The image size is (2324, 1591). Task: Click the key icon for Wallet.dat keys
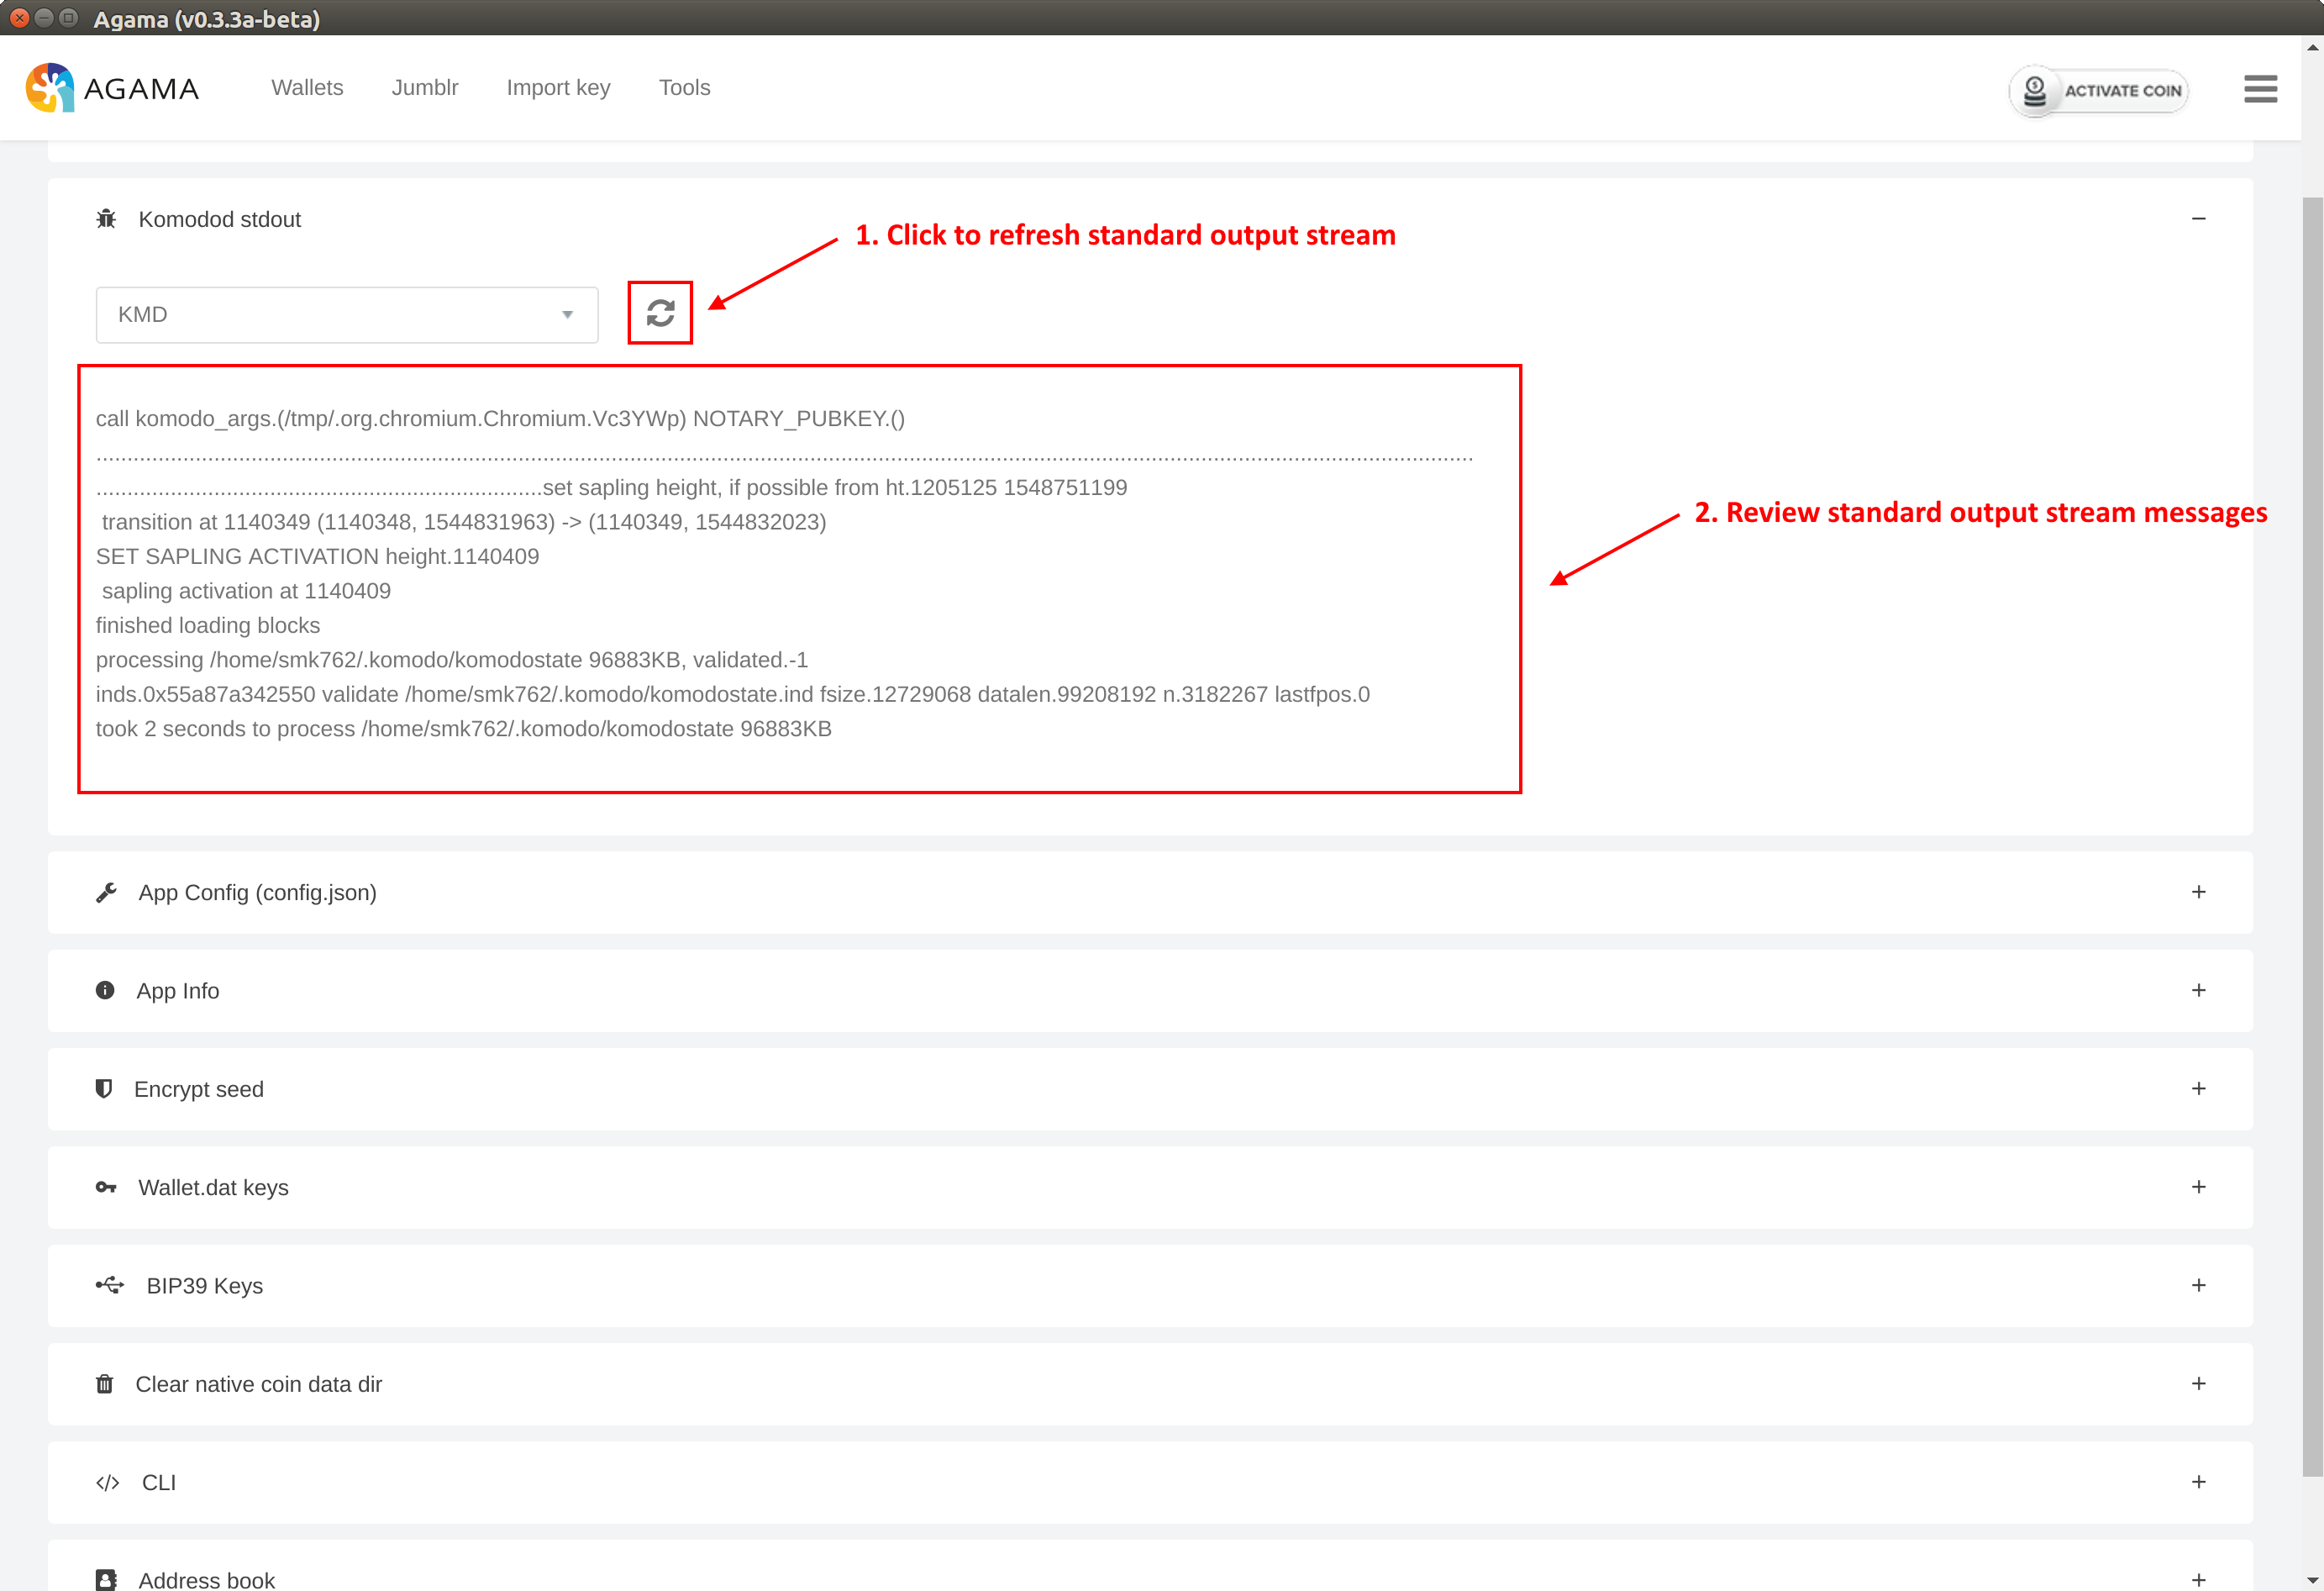106,1187
